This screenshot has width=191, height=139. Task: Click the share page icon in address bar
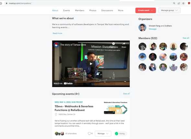pos(179,4)
